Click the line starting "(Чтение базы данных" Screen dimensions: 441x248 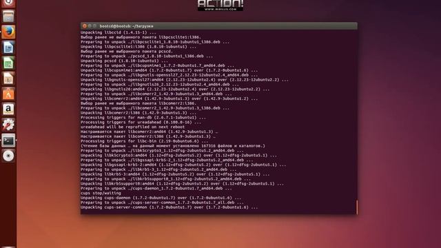coord(173,146)
